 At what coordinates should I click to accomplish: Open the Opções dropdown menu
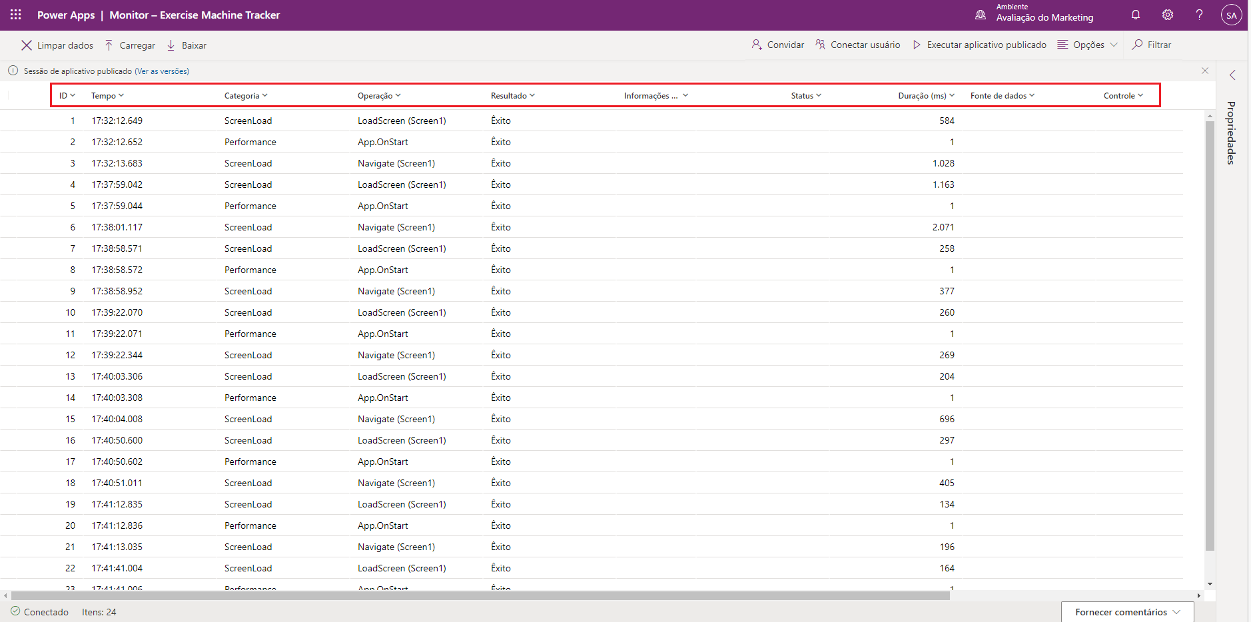(x=1088, y=45)
